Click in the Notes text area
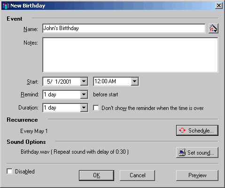Image resolution: width=225 pixels, height=188 pixels. tap(130, 55)
